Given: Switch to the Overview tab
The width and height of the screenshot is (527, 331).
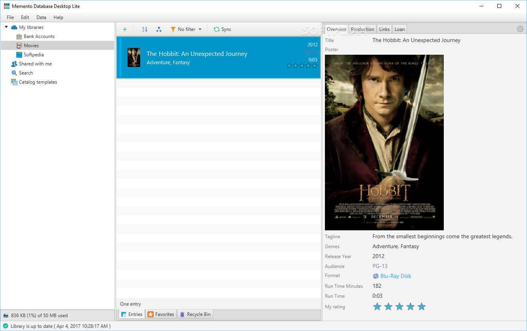Looking at the screenshot, I should click(336, 29).
